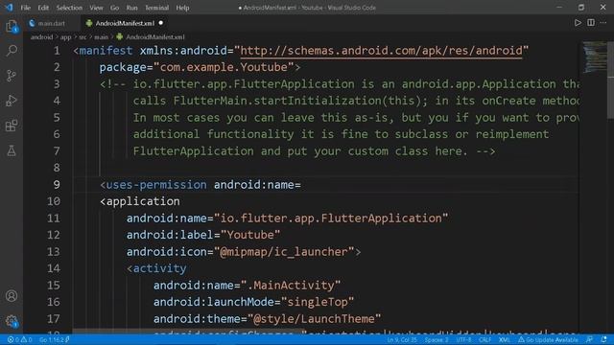Click the 'android' breadcrumb segment

41,37
